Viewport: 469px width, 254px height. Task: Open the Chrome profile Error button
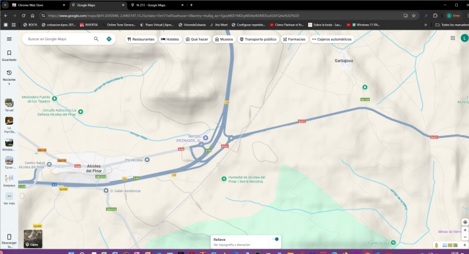pos(454,16)
